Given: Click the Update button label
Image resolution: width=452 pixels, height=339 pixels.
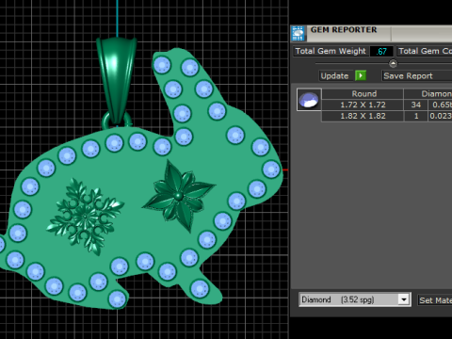Looking at the screenshot, I should click(x=334, y=76).
